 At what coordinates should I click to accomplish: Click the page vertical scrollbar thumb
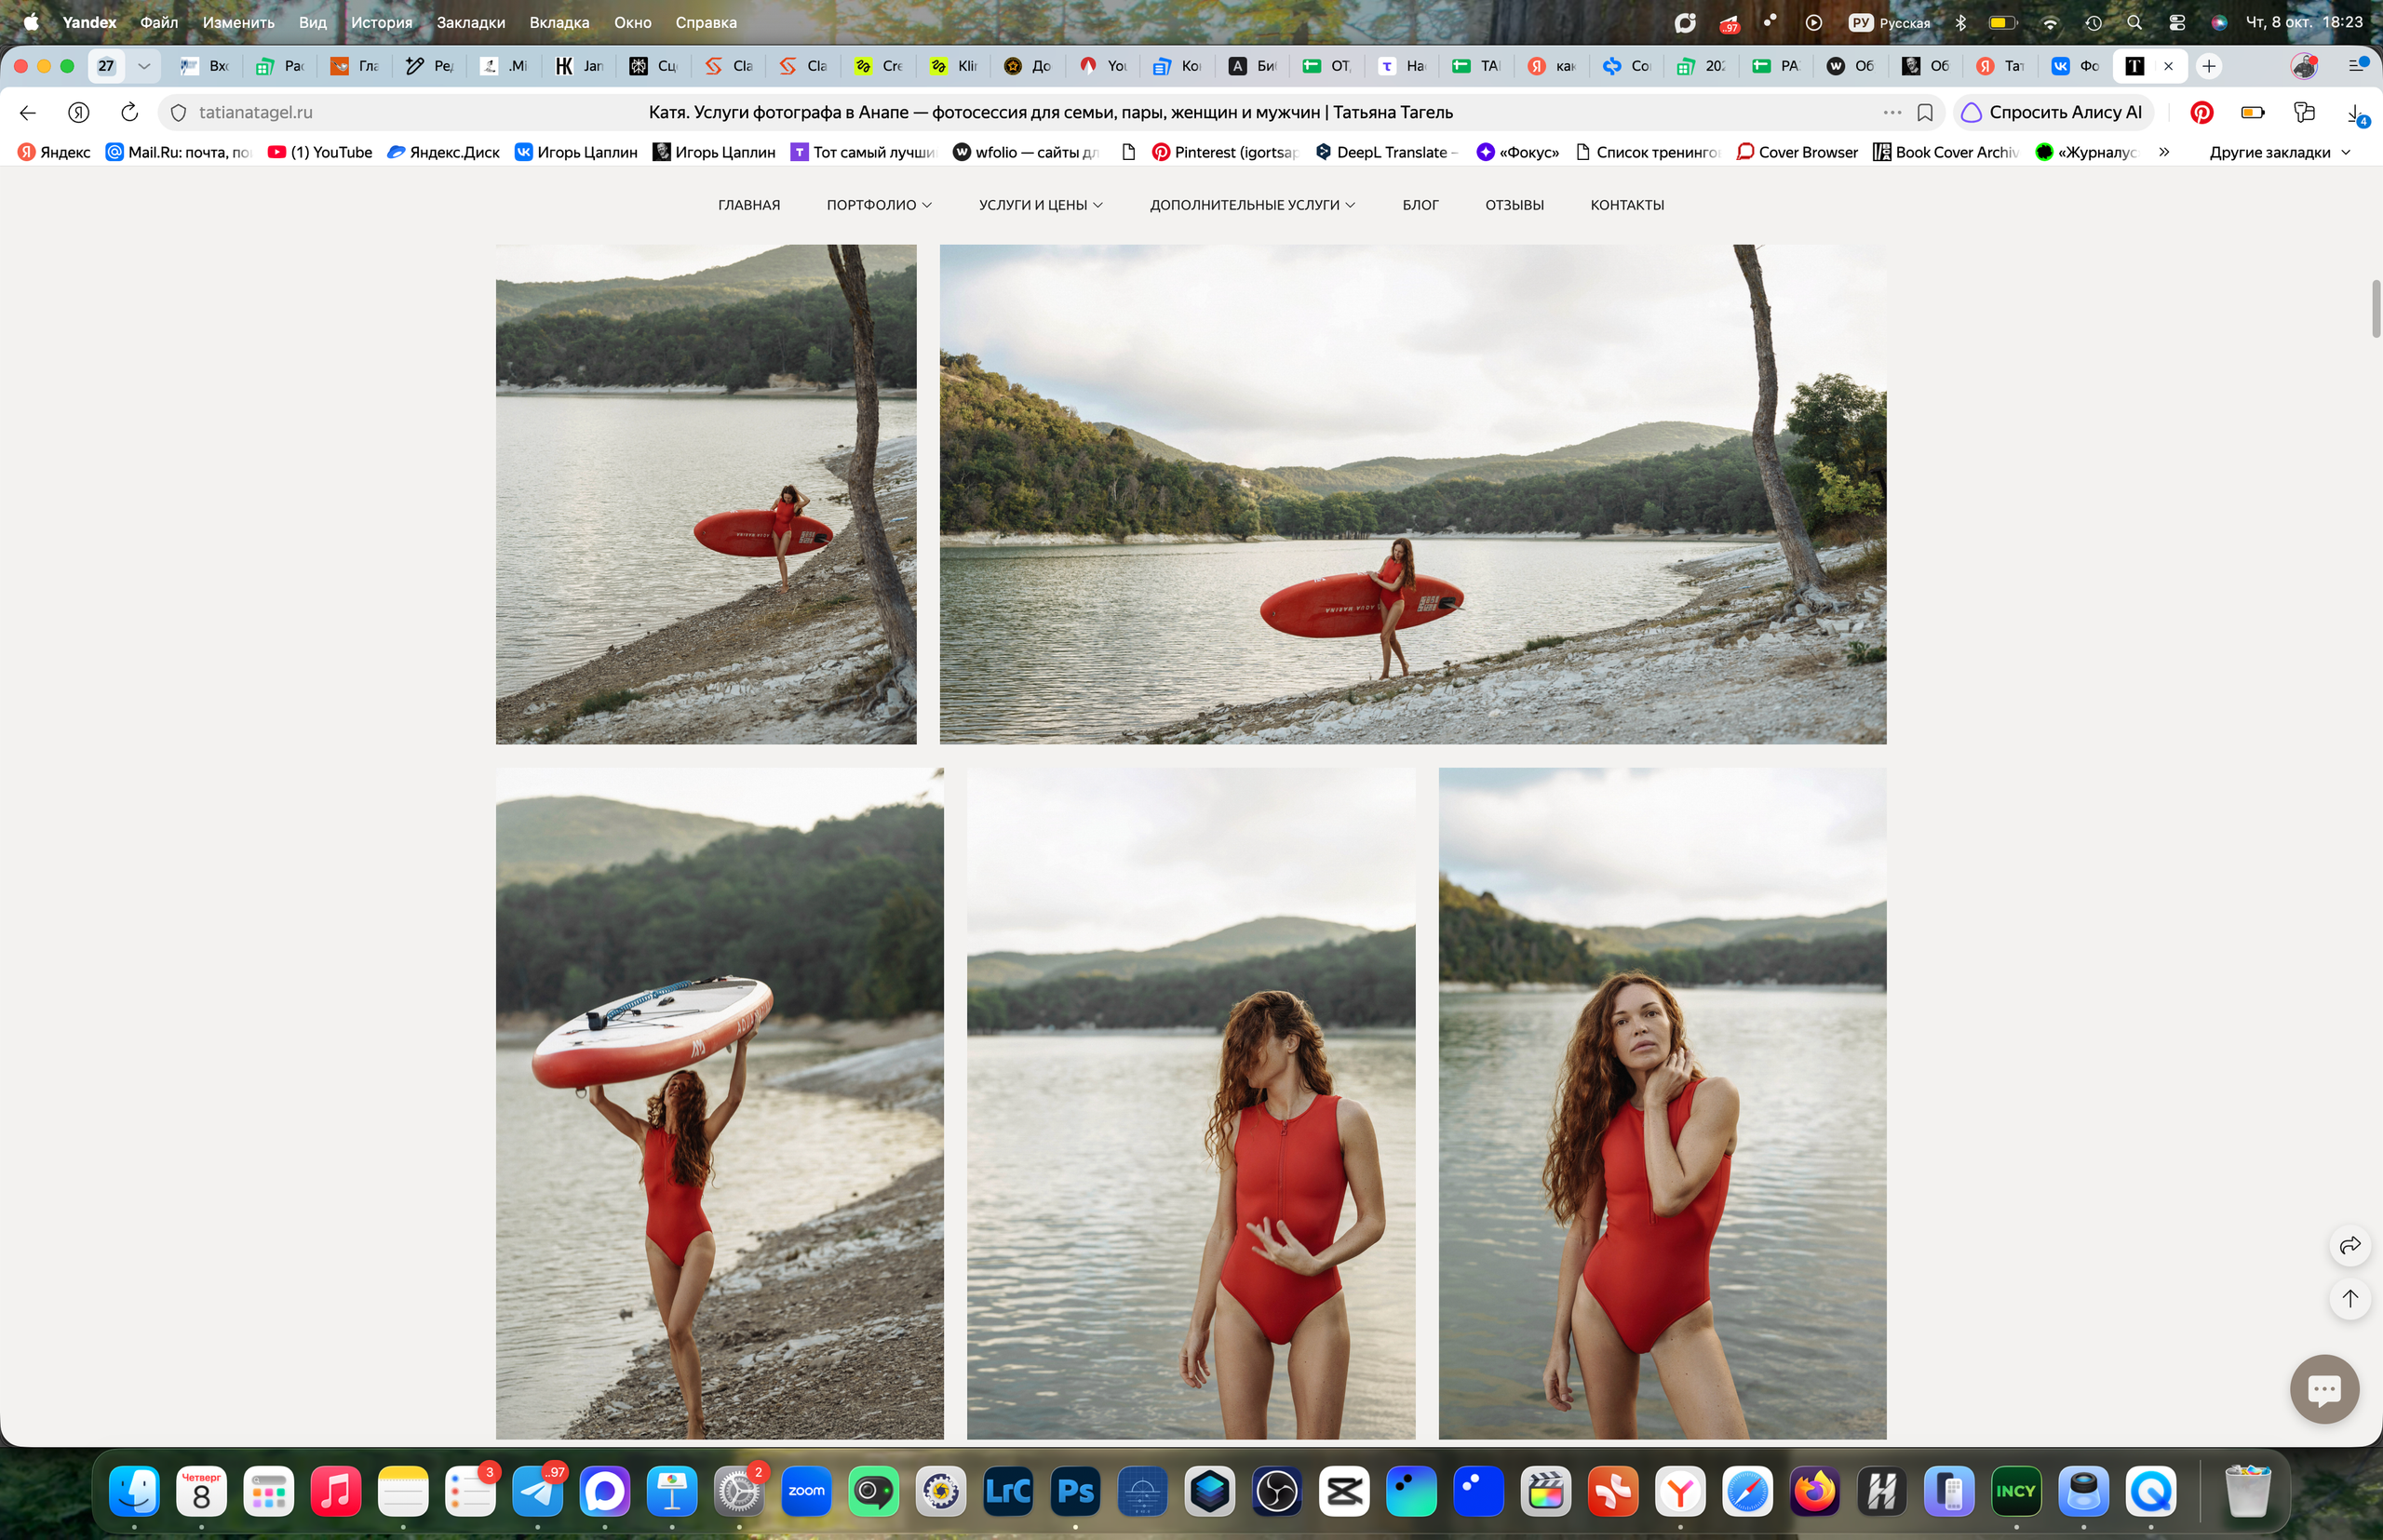pyautogui.click(x=2376, y=309)
